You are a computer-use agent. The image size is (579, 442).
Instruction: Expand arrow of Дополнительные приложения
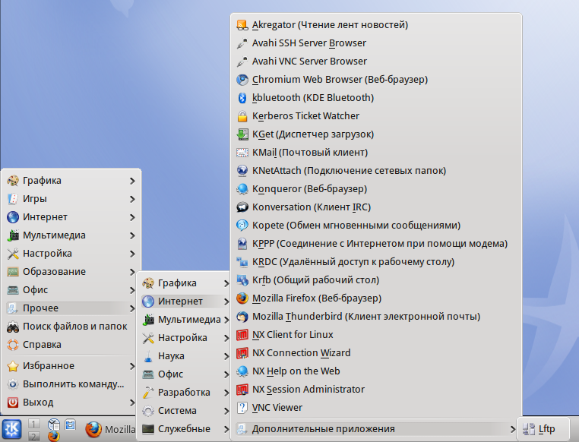pyautogui.click(x=512, y=429)
